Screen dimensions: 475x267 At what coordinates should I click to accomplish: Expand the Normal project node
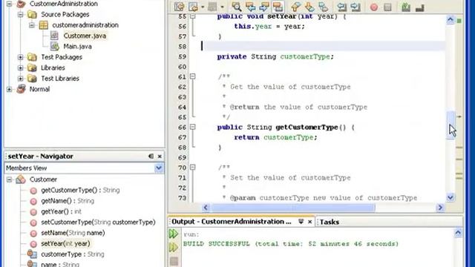tap(9, 89)
